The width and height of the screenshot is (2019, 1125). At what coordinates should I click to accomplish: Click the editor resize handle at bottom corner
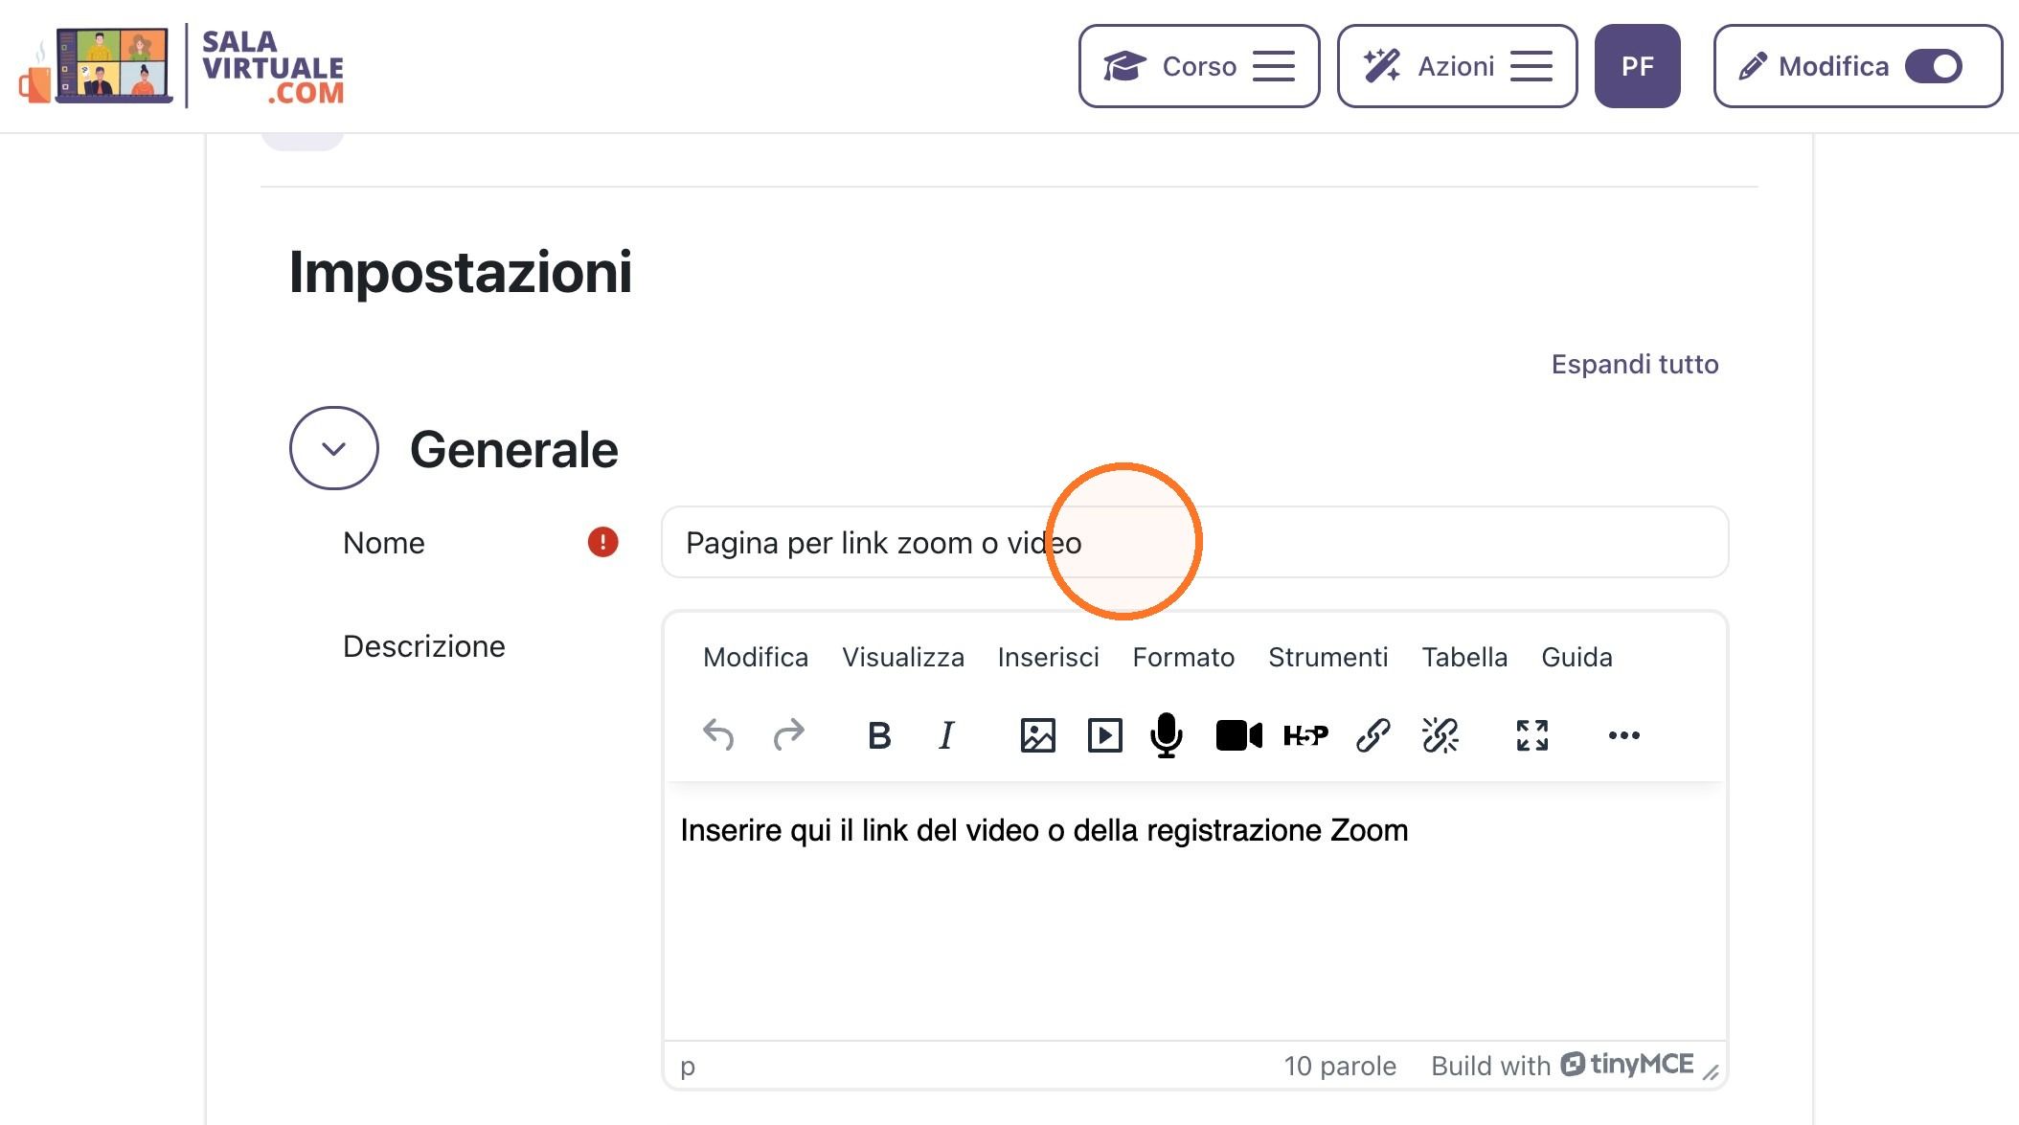1711,1072
